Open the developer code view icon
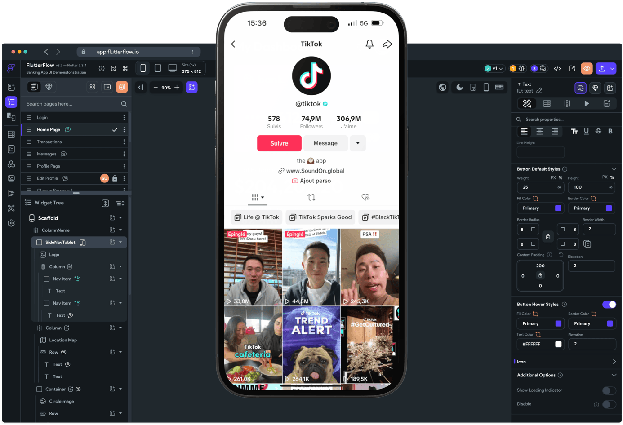623x425 pixels. (x=557, y=68)
